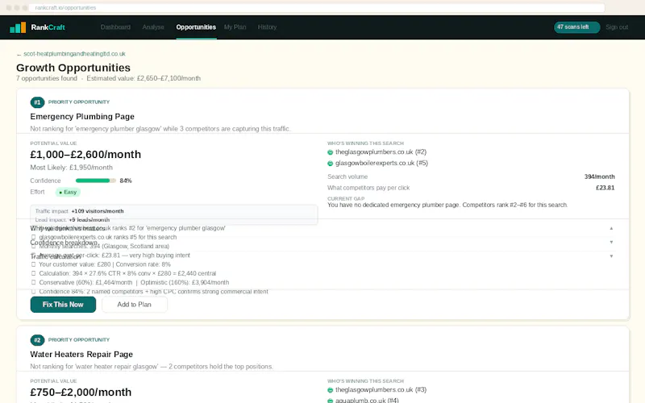Click '+109 visitors/month' traffic impact
Image resolution: width=645 pixels, height=403 pixels.
pyautogui.click(x=98, y=211)
